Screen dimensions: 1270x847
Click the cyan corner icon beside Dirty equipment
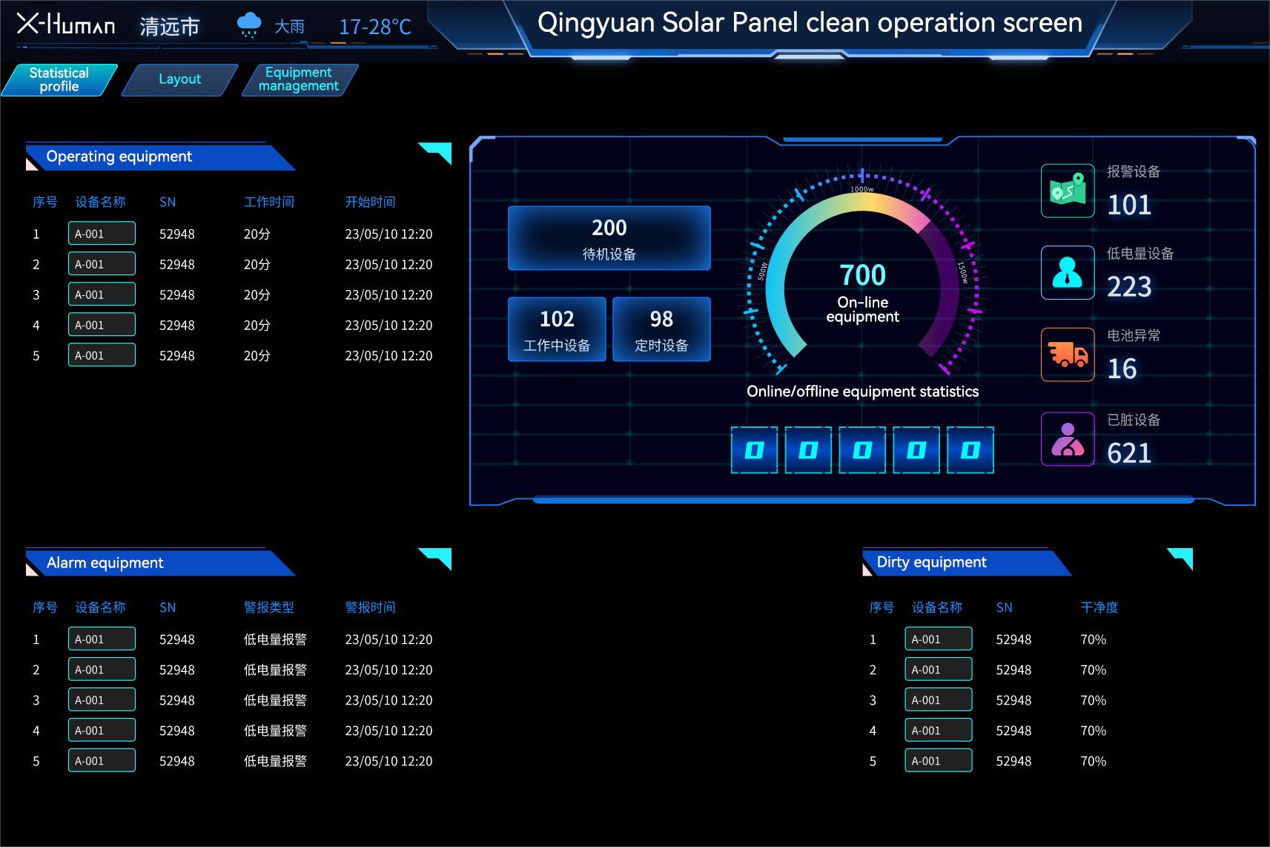tap(1180, 558)
